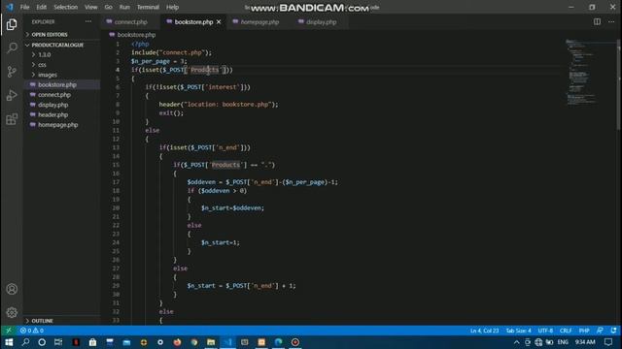Change CRLF end of line sequence

[x=566, y=331]
